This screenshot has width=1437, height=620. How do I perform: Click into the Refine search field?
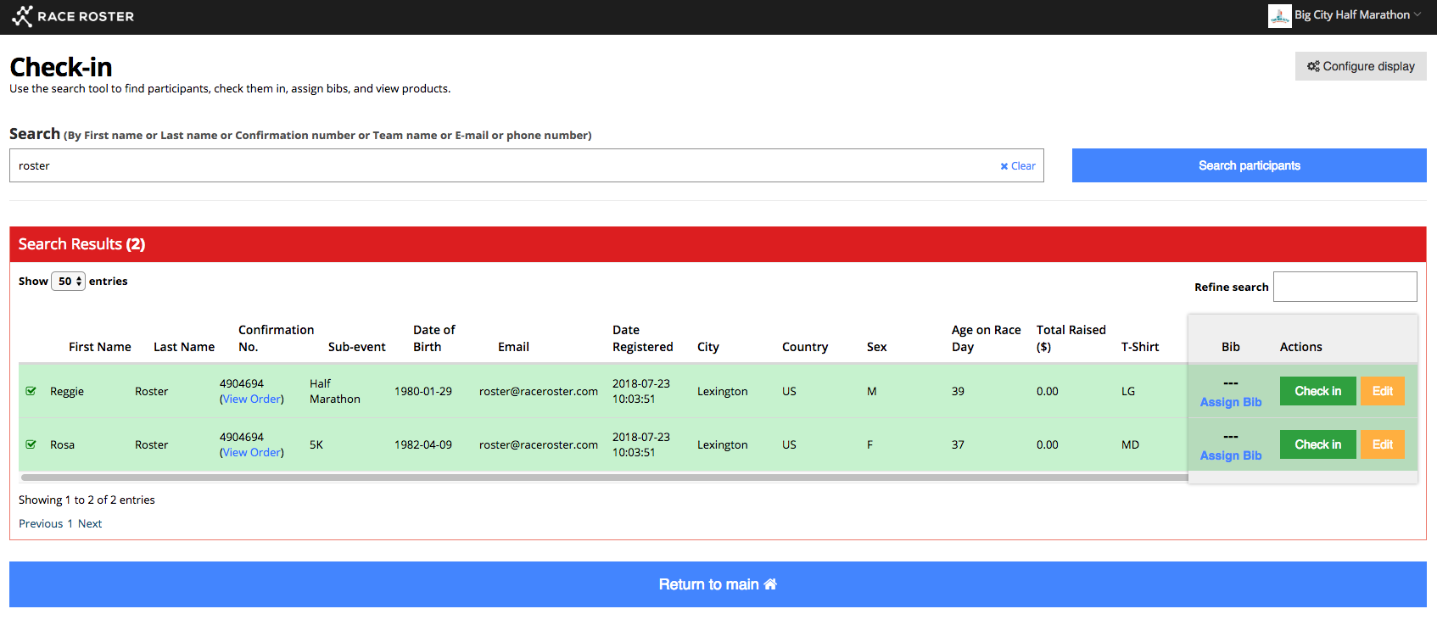click(1345, 287)
